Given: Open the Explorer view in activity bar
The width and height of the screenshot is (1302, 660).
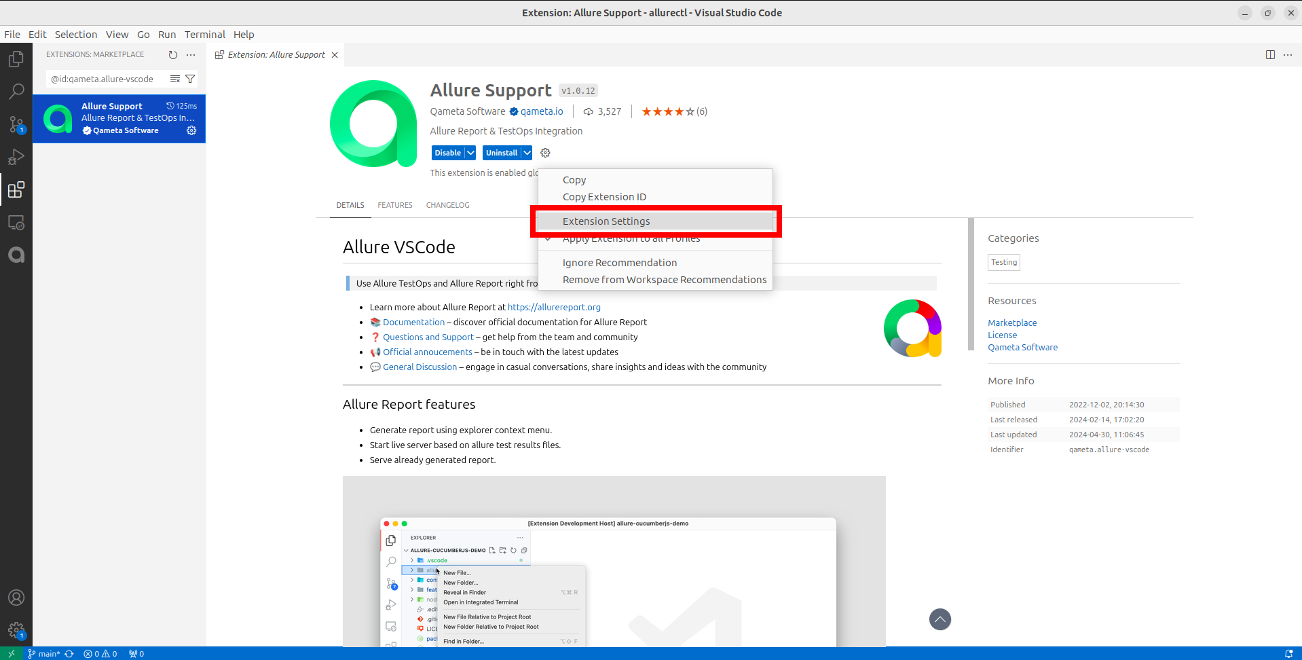Looking at the screenshot, I should click(x=16, y=60).
